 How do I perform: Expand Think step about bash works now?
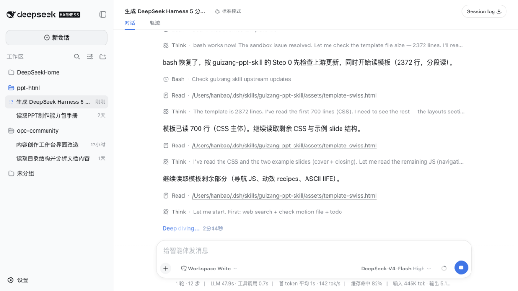313,45
